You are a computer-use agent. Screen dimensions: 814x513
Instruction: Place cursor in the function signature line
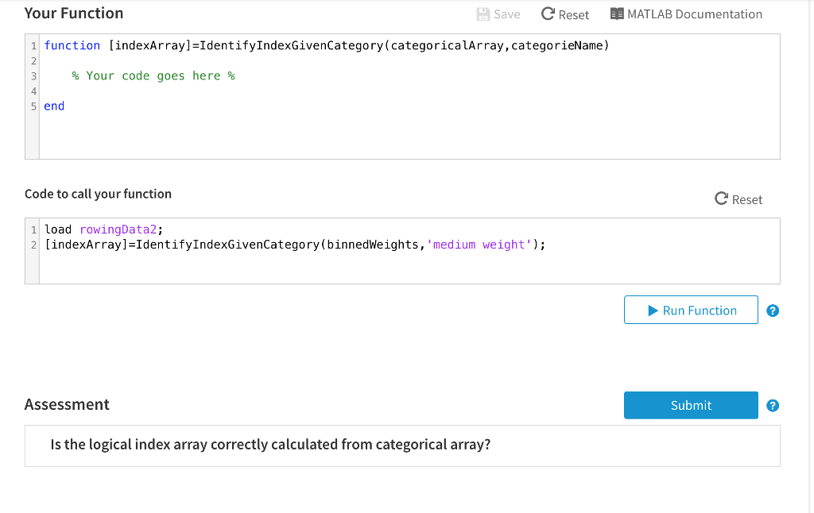point(326,45)
